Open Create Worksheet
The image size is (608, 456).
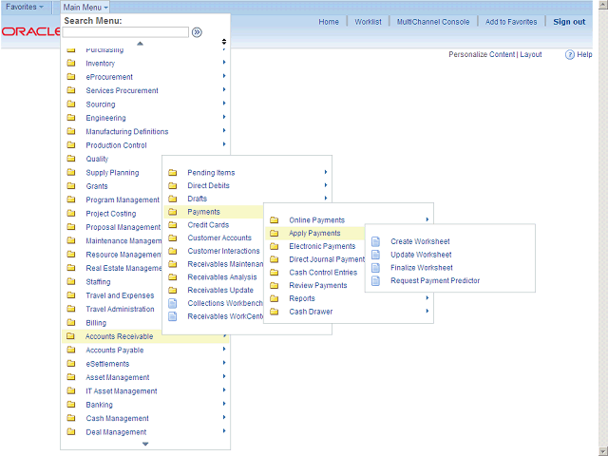pos(420,241)
